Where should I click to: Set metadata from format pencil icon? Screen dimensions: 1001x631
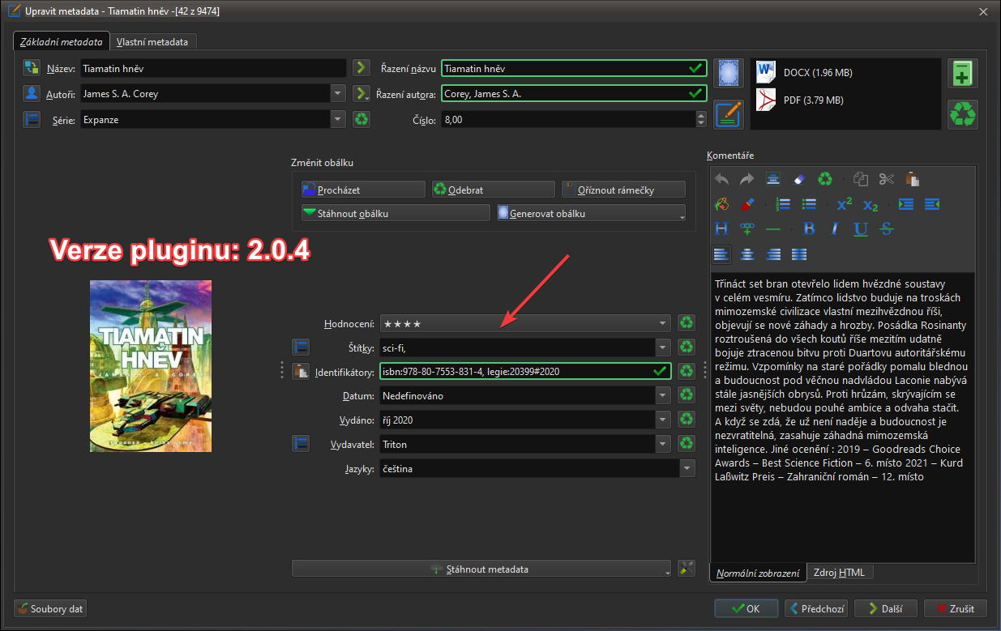point(729,113)
